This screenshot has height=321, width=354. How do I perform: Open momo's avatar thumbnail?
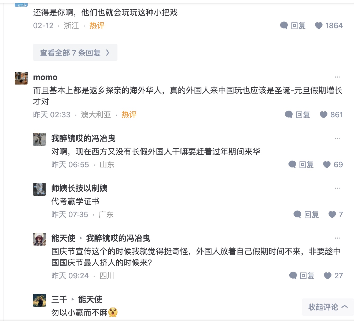21,78
